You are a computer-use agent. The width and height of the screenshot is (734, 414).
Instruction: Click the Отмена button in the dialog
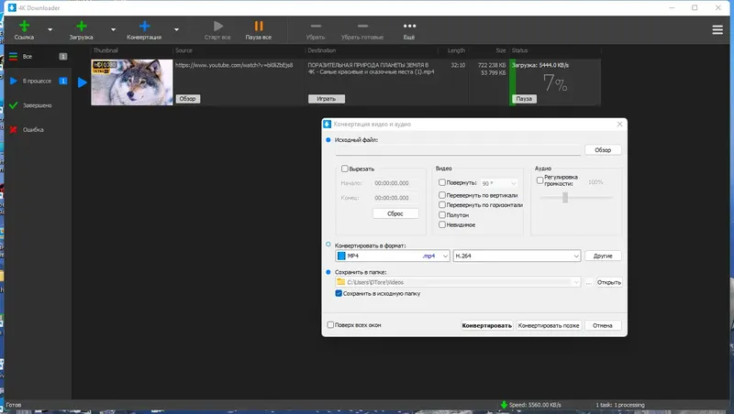[x=603, y=326]
